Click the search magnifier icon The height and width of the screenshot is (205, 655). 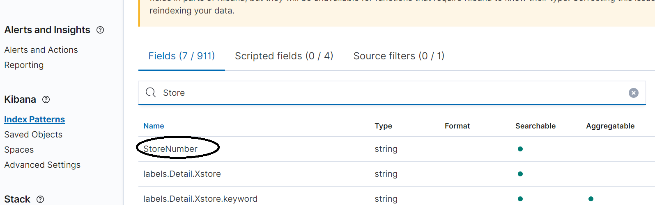151,92
